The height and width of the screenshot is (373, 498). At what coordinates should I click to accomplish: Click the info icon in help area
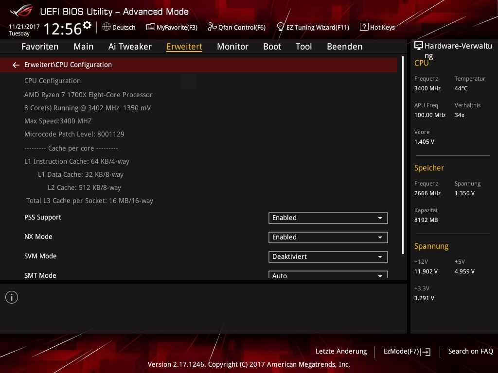pyautogui.click(x=12, y=297)
